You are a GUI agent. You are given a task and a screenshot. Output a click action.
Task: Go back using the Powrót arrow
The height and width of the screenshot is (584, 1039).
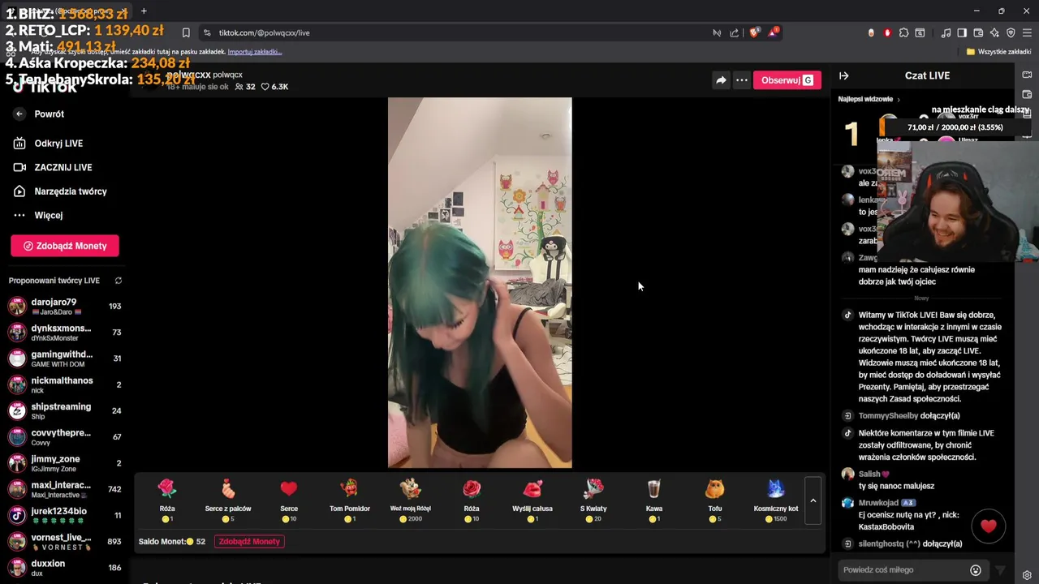pyautogui.click(x=19, y=114)
